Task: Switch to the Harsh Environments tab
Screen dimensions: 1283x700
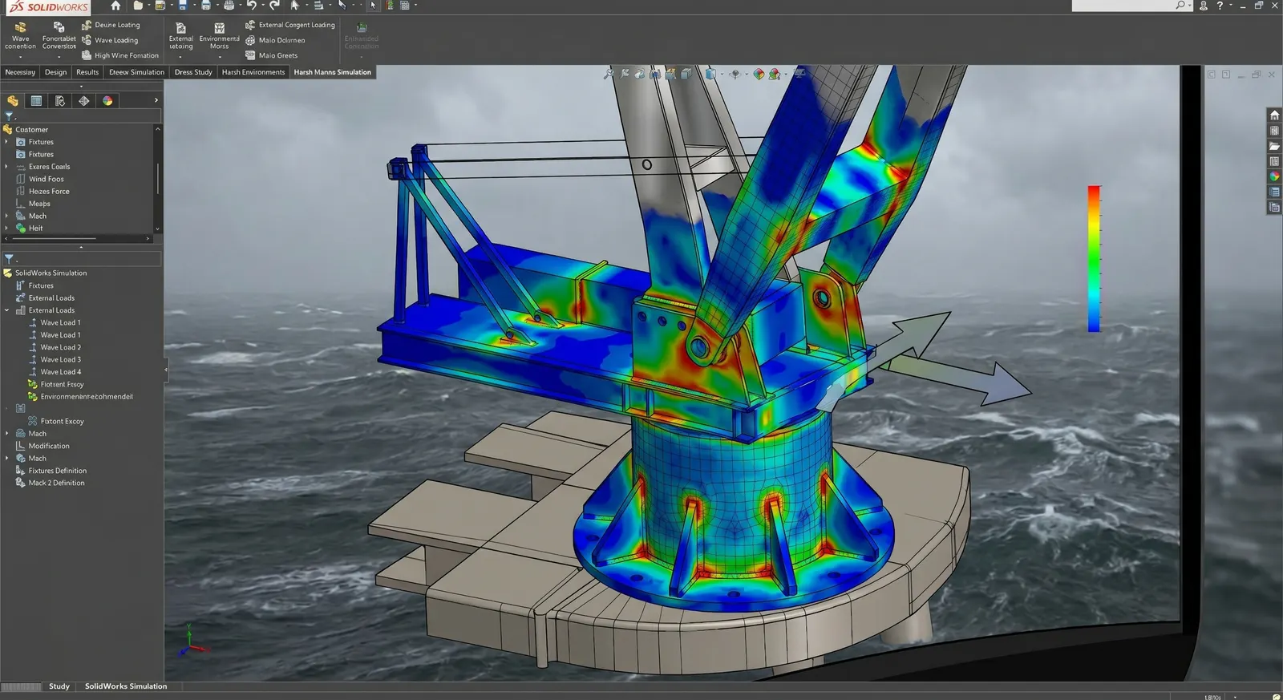Action: point(253,72)
